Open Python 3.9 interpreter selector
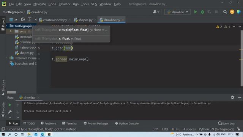243x137 pixels. click(216, 129)
